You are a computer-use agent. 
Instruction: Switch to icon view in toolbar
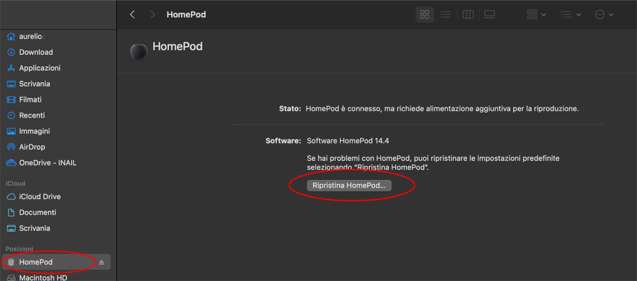coord(424,14)
